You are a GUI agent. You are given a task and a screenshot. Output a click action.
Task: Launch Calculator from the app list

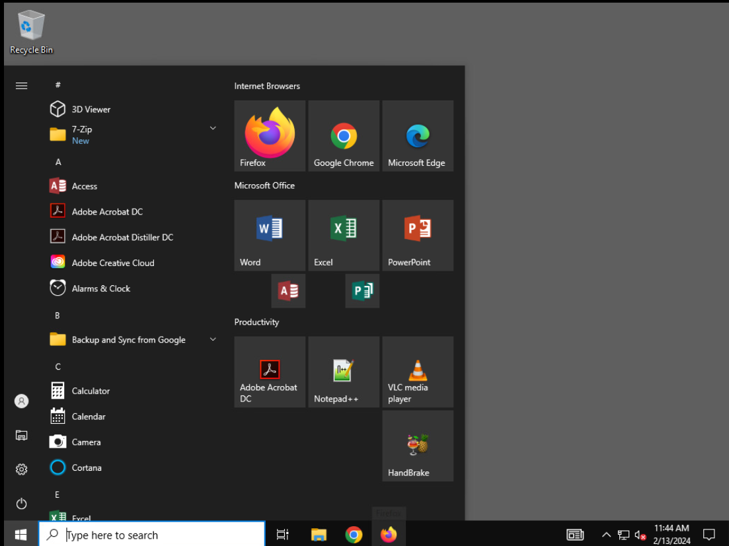pyautogui.click(x=132, y=391)
